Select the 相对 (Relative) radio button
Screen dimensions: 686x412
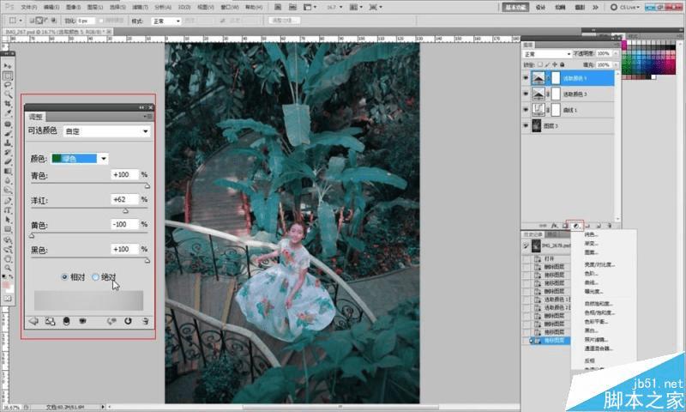[x=65, y=277]
